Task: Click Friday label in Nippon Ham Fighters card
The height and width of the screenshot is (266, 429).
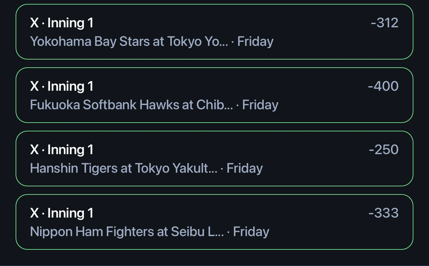Action: (251, 232)
